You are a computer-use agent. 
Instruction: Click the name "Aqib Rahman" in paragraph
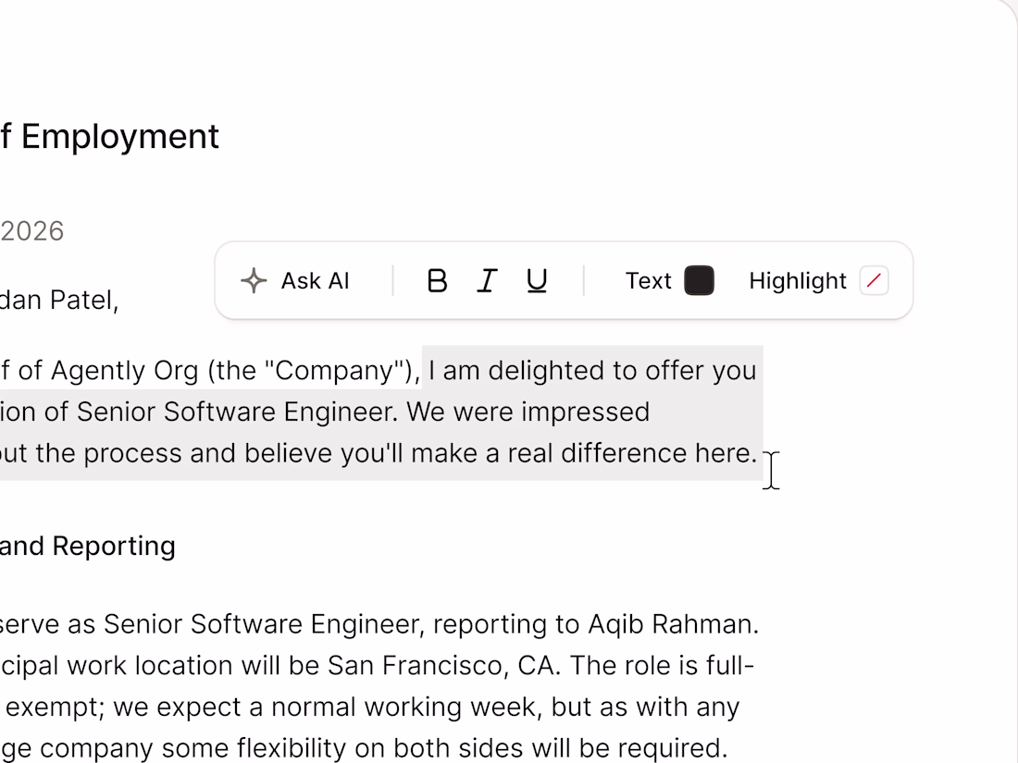pyautogui.click(x=669, y=624)
